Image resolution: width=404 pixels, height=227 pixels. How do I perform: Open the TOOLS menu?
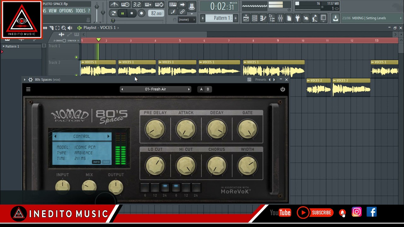[x=80, y=11]
